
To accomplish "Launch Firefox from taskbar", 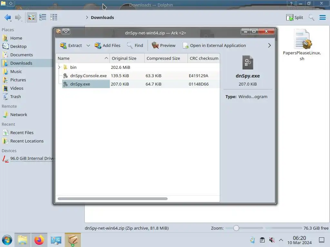I will (39, 240).
